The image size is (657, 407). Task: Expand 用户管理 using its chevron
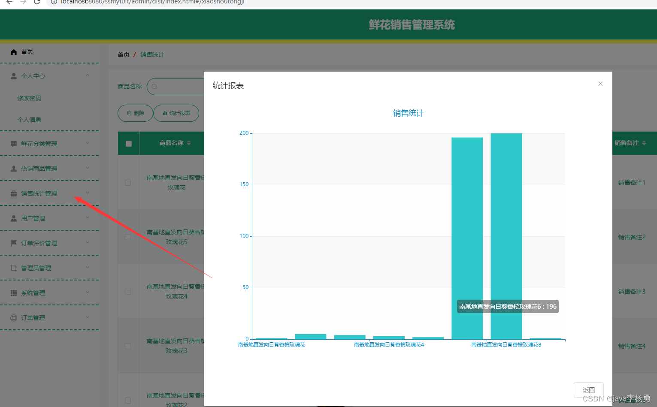pos(88,217)
